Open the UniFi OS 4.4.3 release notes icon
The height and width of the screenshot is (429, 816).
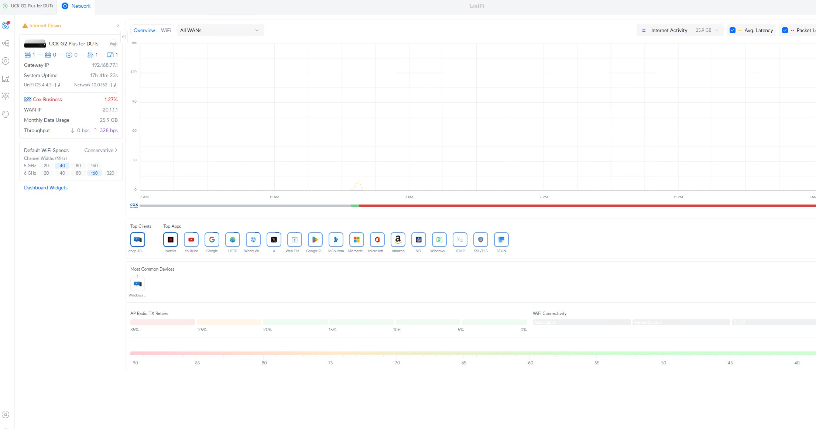58,85
